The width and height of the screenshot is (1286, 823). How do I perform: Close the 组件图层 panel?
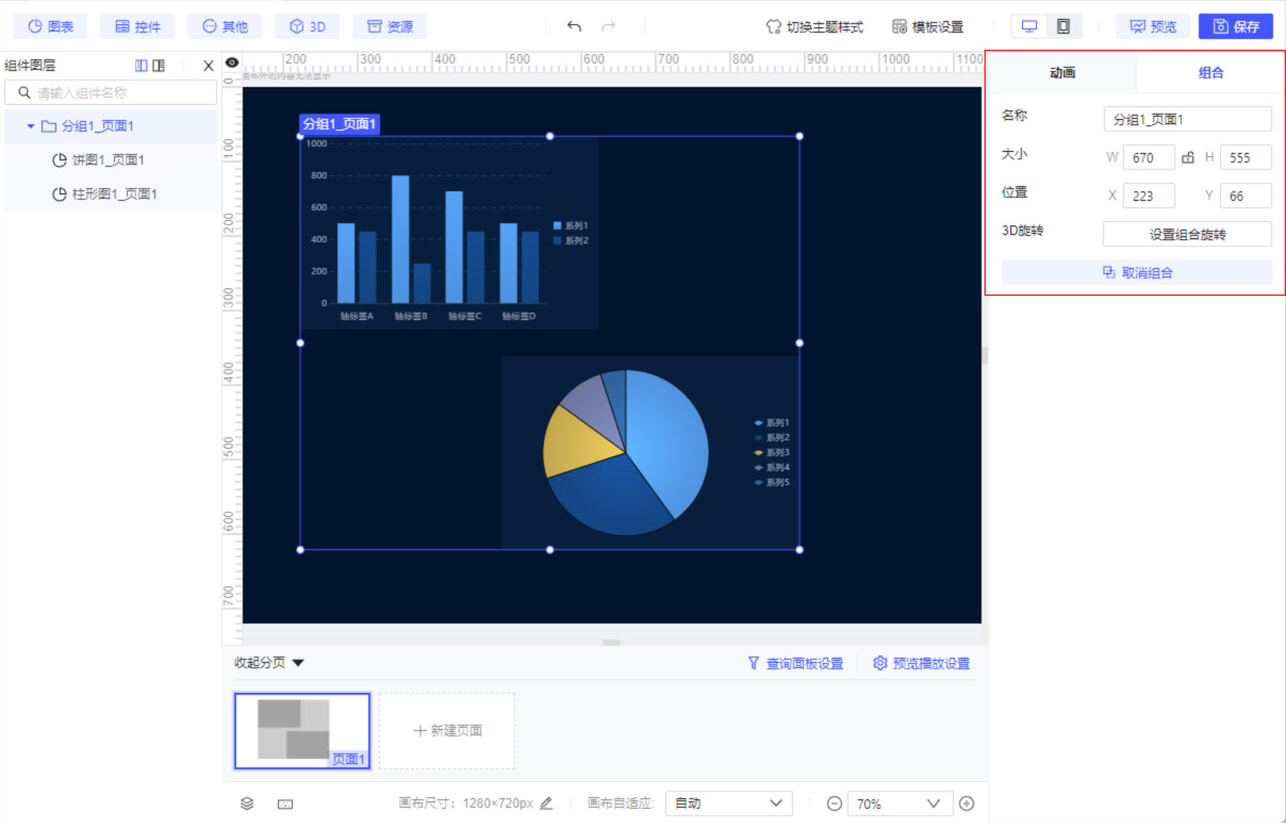point(208,65)
